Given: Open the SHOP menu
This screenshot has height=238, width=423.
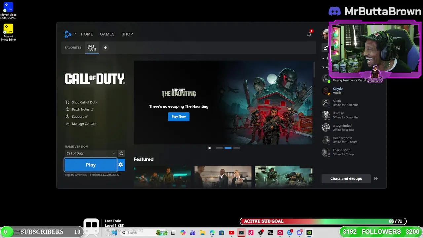Looking at the screenshot, I should point(127,34).
